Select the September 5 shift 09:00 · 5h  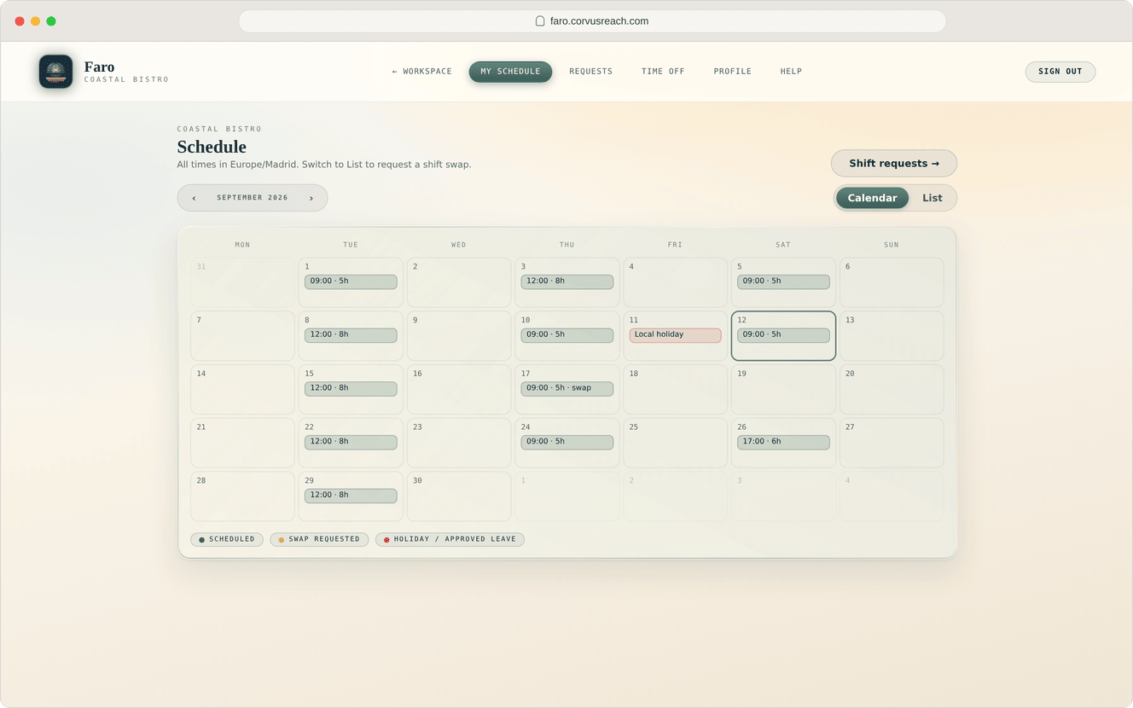pyautogui.click(x=783, y=281)
